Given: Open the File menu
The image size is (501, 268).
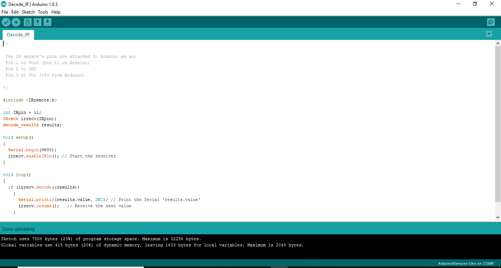Looking at the screenshot, I should point(5,12).
